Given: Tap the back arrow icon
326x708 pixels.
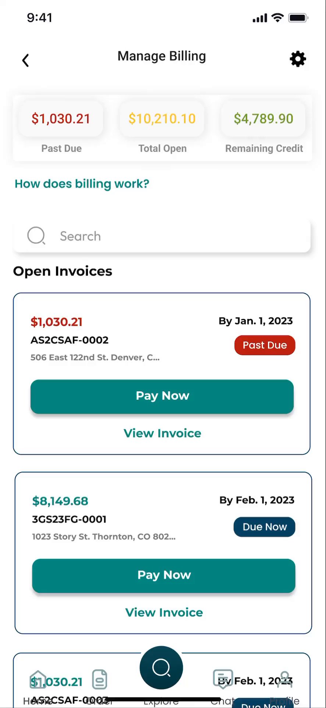Looking at the screenshot, I should click(25, 60).
